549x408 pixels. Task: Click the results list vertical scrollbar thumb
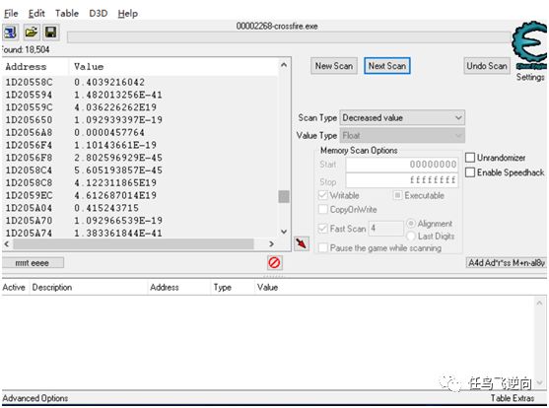[x=284, y=196]
